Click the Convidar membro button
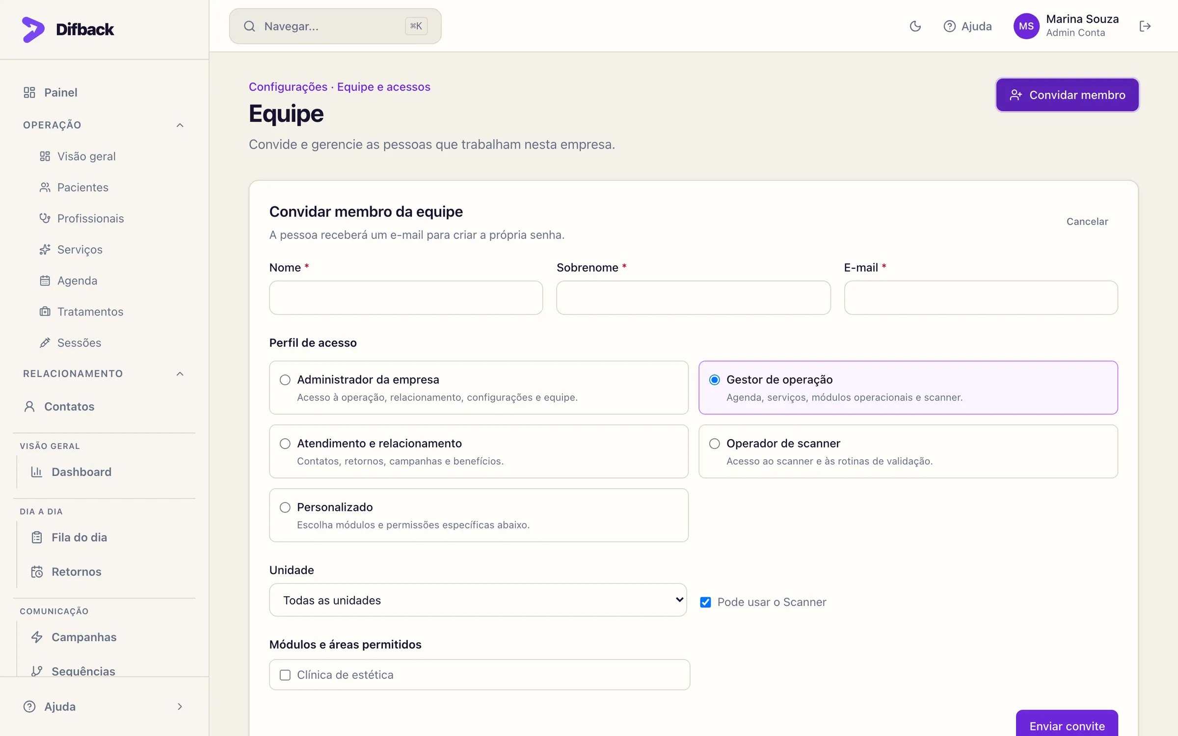This screenshot has width=1178, height=736. [x=1067, y=95]
